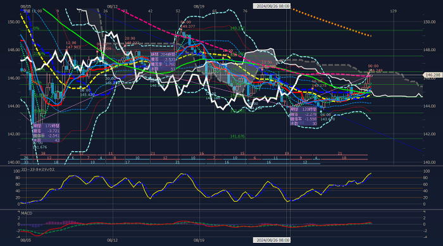Click 140.00 on the right price axis
The image size is (443, 246).
tap(429, 163)
